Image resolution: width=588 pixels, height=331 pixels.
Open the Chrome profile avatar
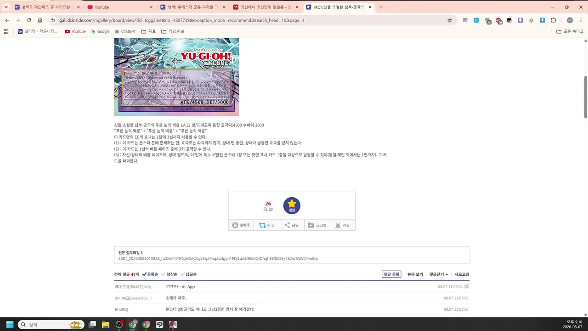point(570,20)
